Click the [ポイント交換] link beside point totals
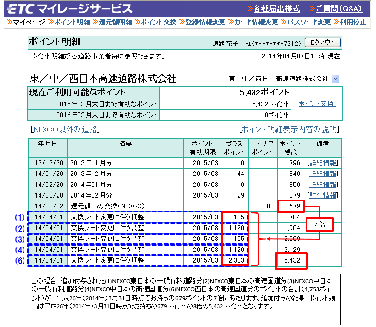 pos(316,104)
